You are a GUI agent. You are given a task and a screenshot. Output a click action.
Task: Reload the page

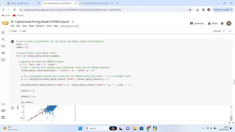(14, 10)
